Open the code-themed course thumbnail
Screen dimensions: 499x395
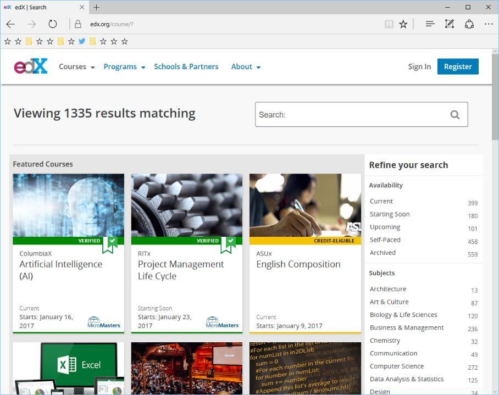(x=305, y=368)
